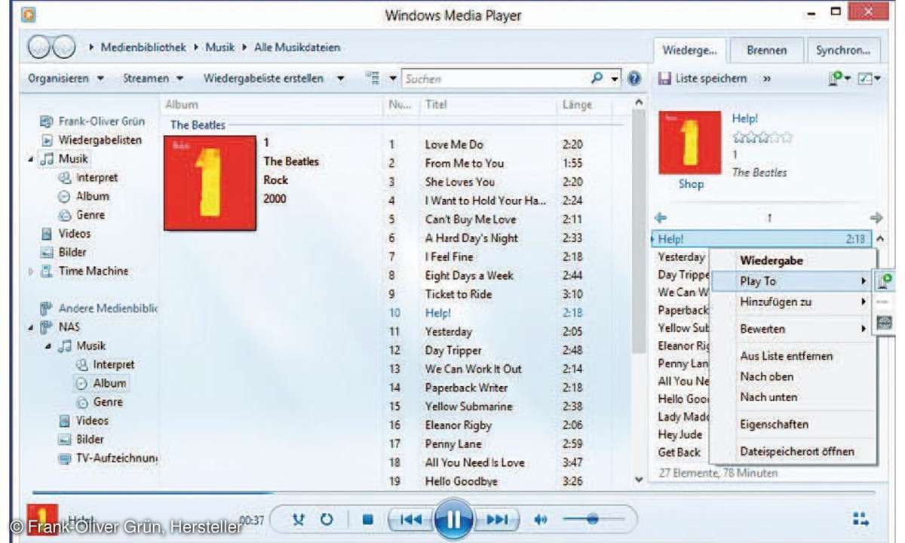Adjust the volume slider
This screenshot has height=543, width=905.
click(x=594, y=519)
